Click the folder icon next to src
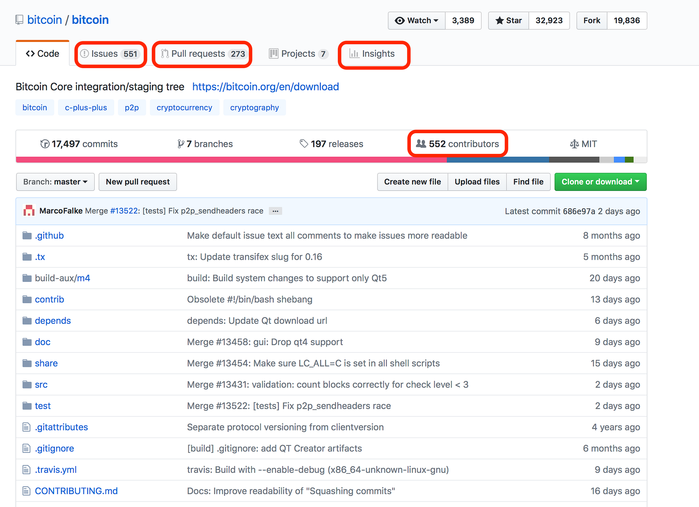This screenshot has width=699, height=507. click(x=27, y=385)
